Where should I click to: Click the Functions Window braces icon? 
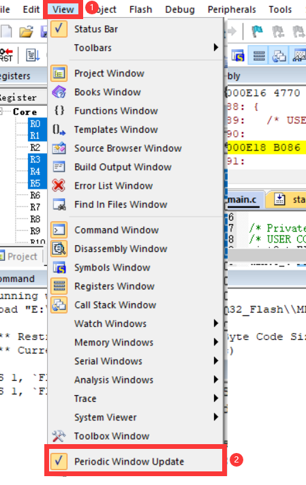[x=59, y=110]
